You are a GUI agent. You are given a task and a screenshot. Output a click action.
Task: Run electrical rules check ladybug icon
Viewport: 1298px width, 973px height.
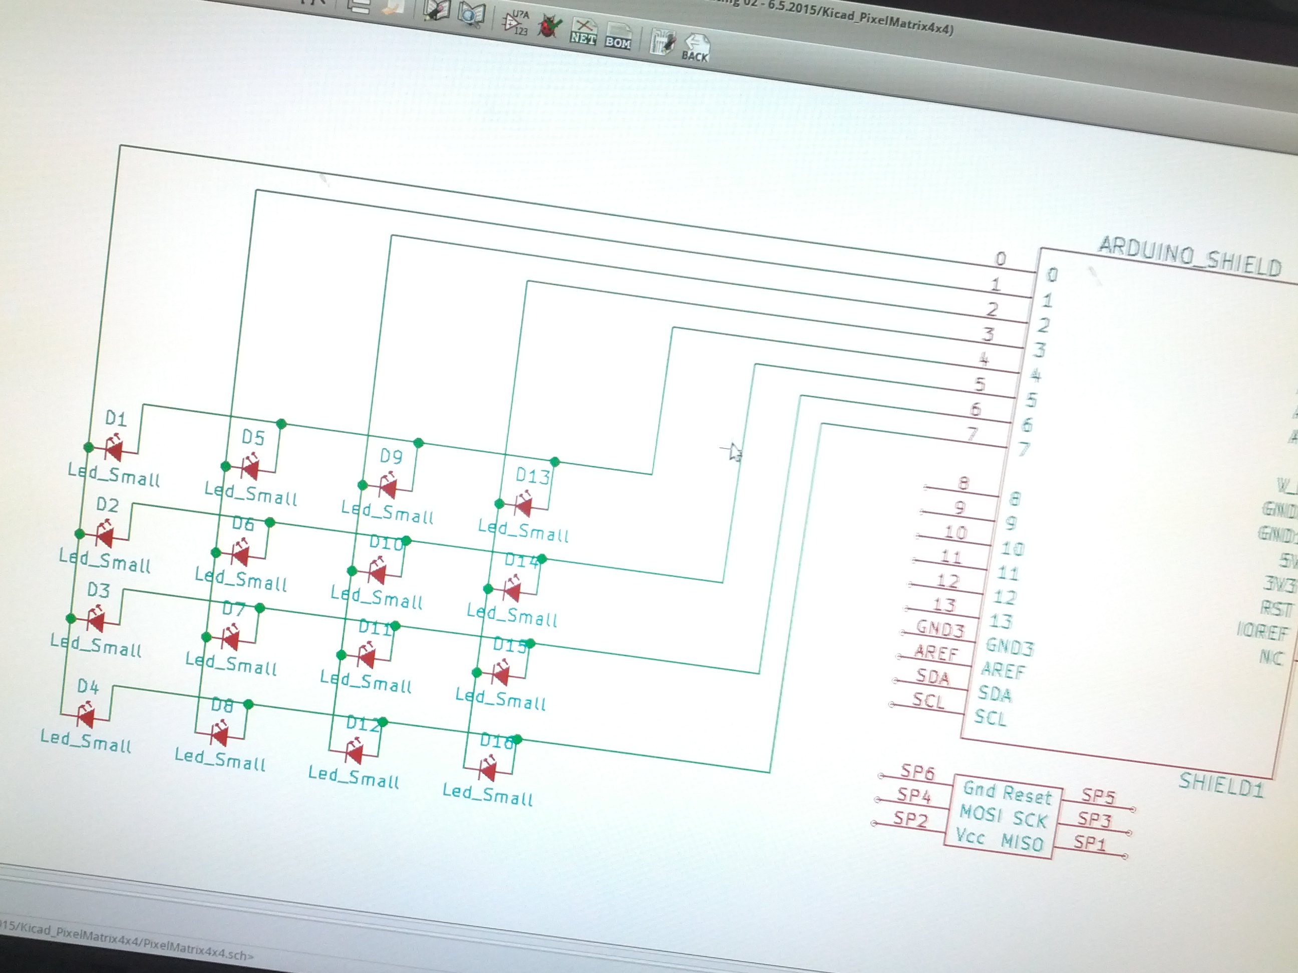tap(549, 27)
